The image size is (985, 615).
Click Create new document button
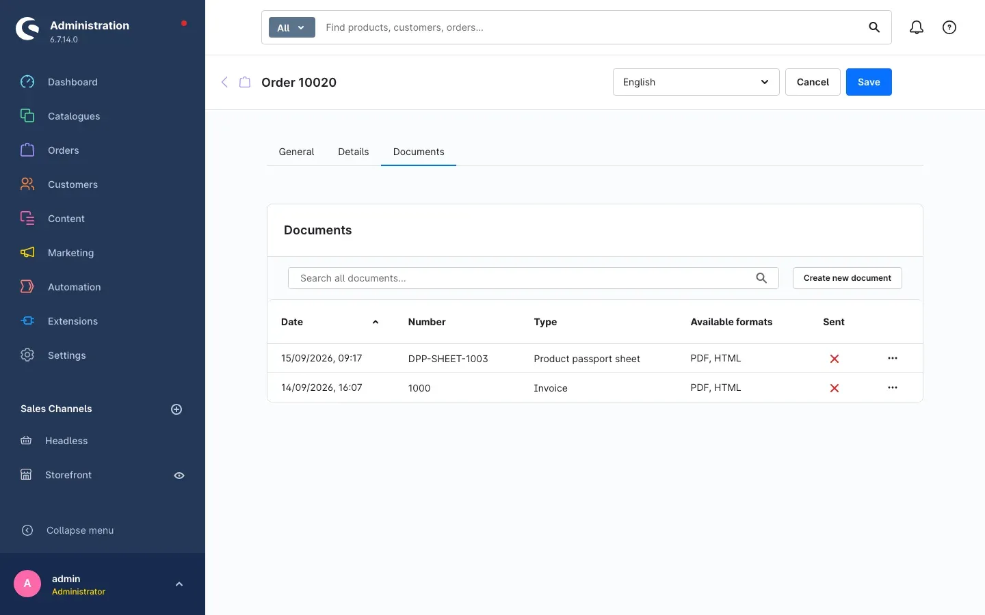[x=848, y=278]
